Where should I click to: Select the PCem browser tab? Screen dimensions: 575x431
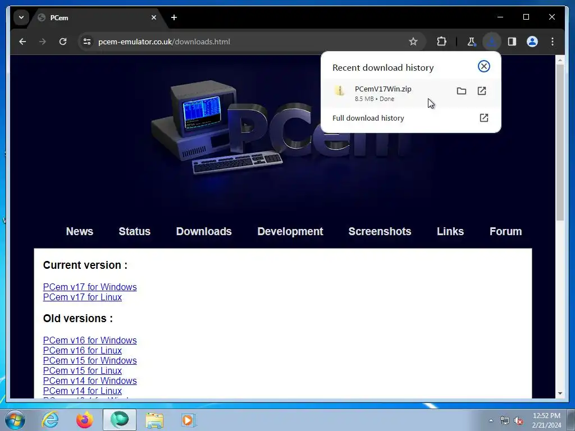(95, 17)
